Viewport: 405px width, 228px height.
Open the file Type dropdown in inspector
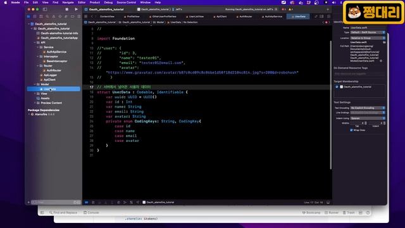click(x=368, y=32)
